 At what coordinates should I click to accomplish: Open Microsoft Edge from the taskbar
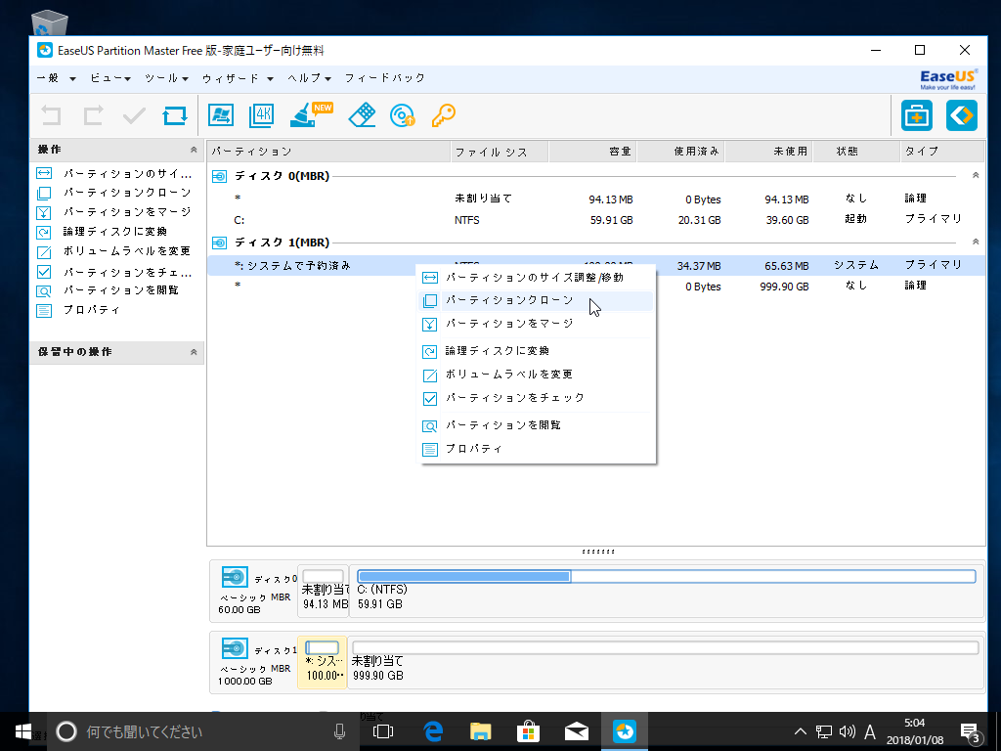coord(433,731)
